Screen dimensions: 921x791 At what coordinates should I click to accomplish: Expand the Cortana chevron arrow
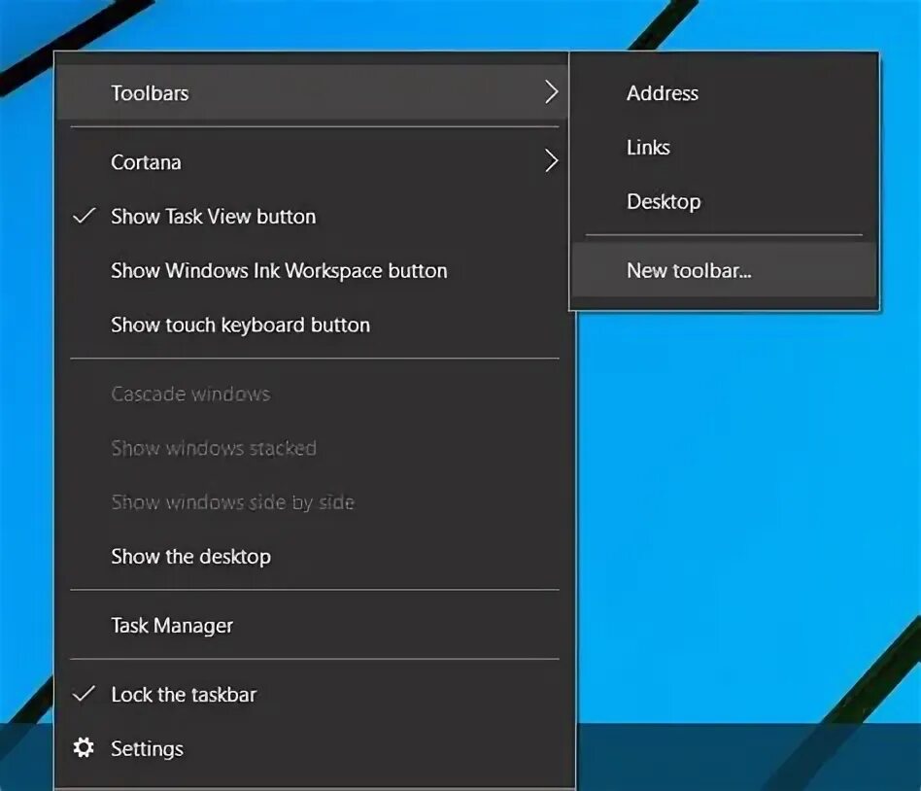(x=551, y=161)
